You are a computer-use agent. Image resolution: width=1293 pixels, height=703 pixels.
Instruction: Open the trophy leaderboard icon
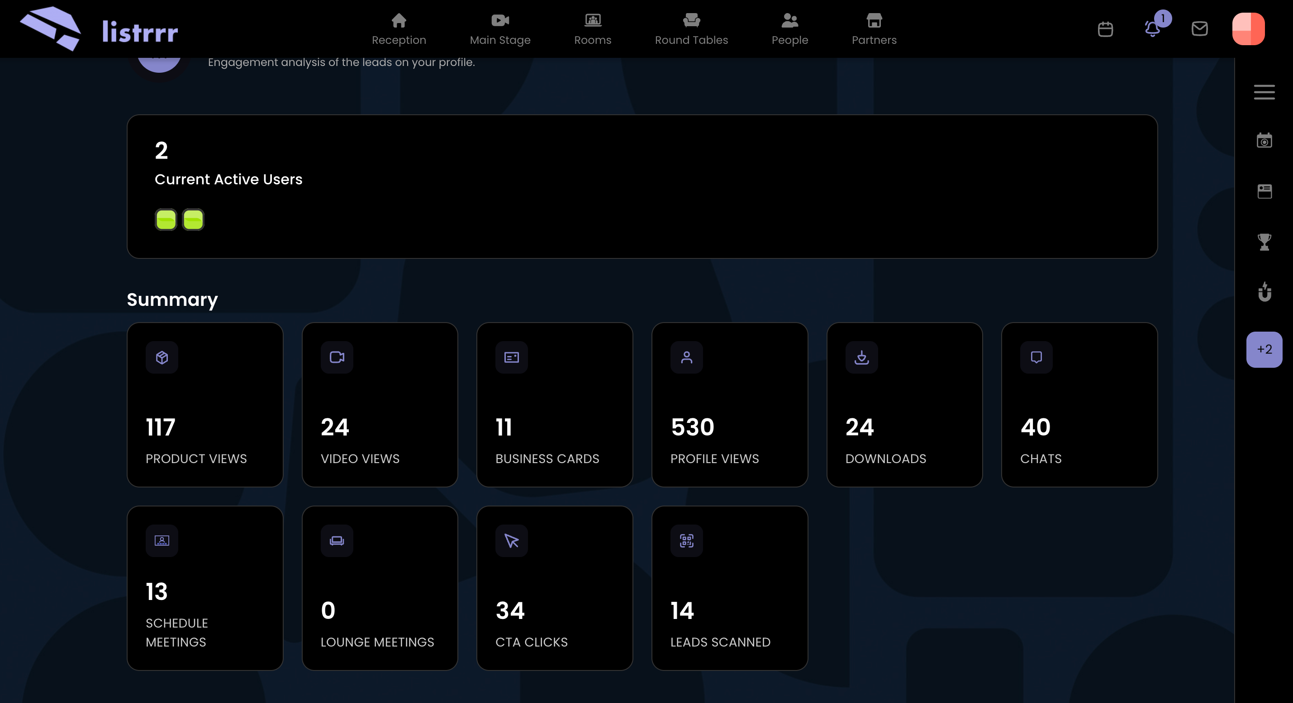tap(1264, 242)
